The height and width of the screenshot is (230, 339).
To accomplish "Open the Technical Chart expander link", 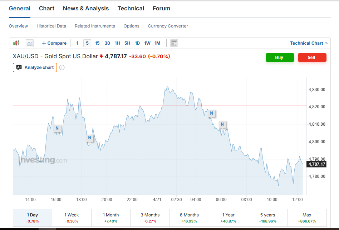I will point(309,43).
